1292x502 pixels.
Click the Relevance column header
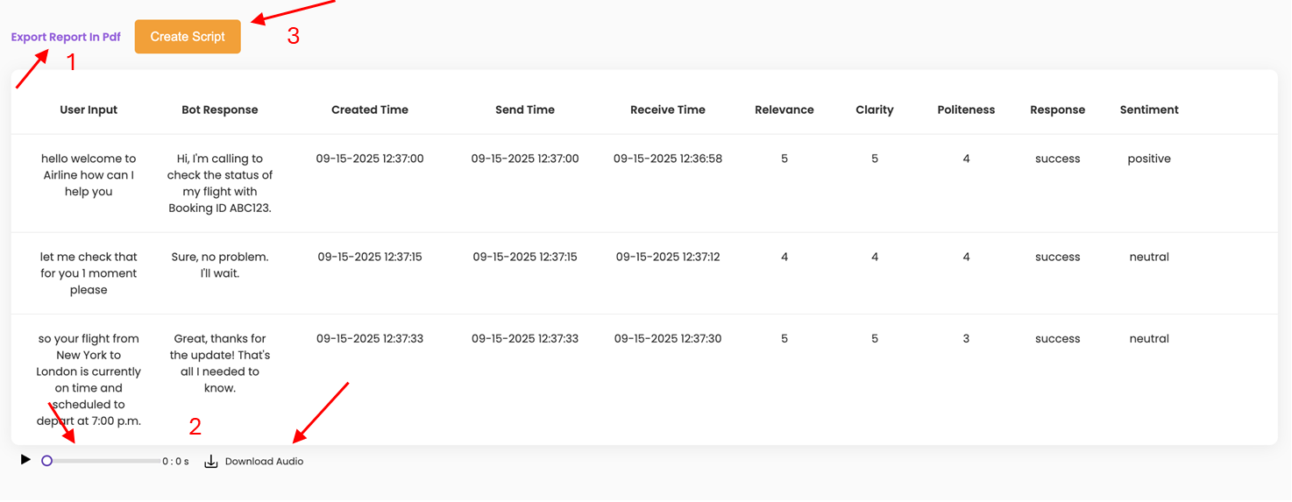(784, 110)
